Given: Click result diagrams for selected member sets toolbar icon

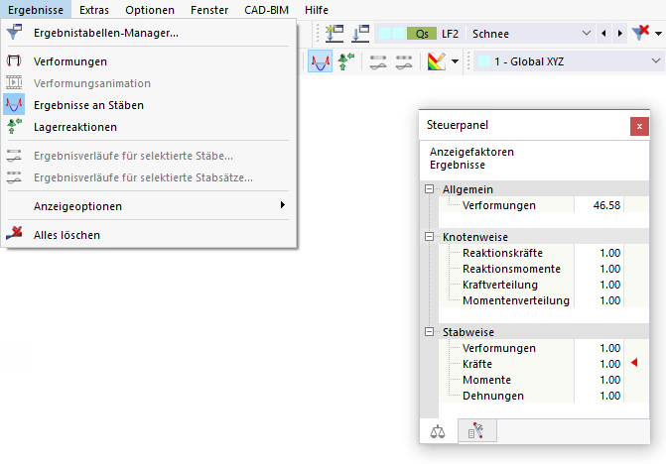Looking at the screenshot, I should (404, 61).
